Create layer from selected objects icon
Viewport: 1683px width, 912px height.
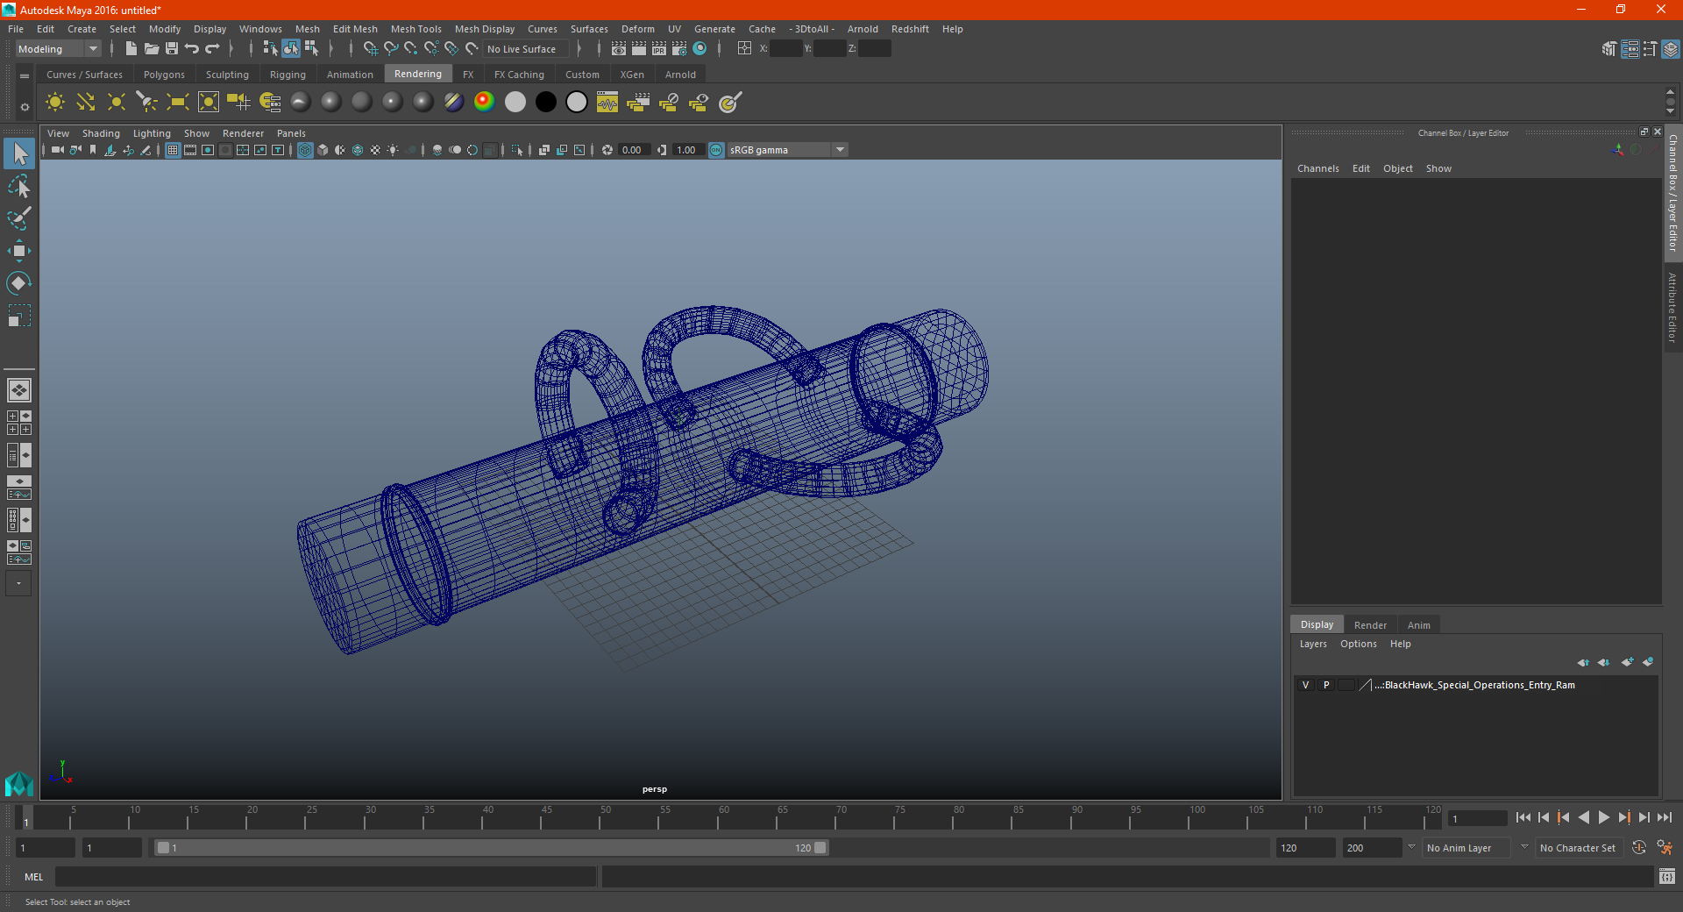click(x=1648, y=662)
